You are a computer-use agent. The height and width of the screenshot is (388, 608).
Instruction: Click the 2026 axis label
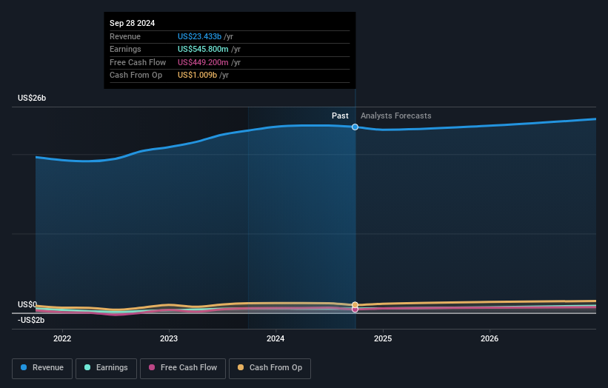click(490, 338)
